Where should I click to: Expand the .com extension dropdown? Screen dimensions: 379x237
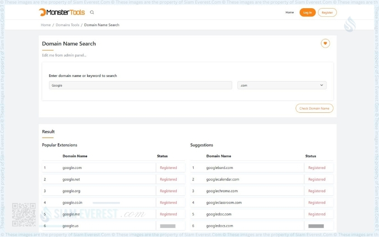(x=282, y=85)
